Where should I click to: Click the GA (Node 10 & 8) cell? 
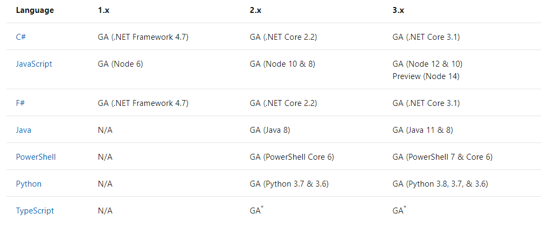(x=282, y=63)
